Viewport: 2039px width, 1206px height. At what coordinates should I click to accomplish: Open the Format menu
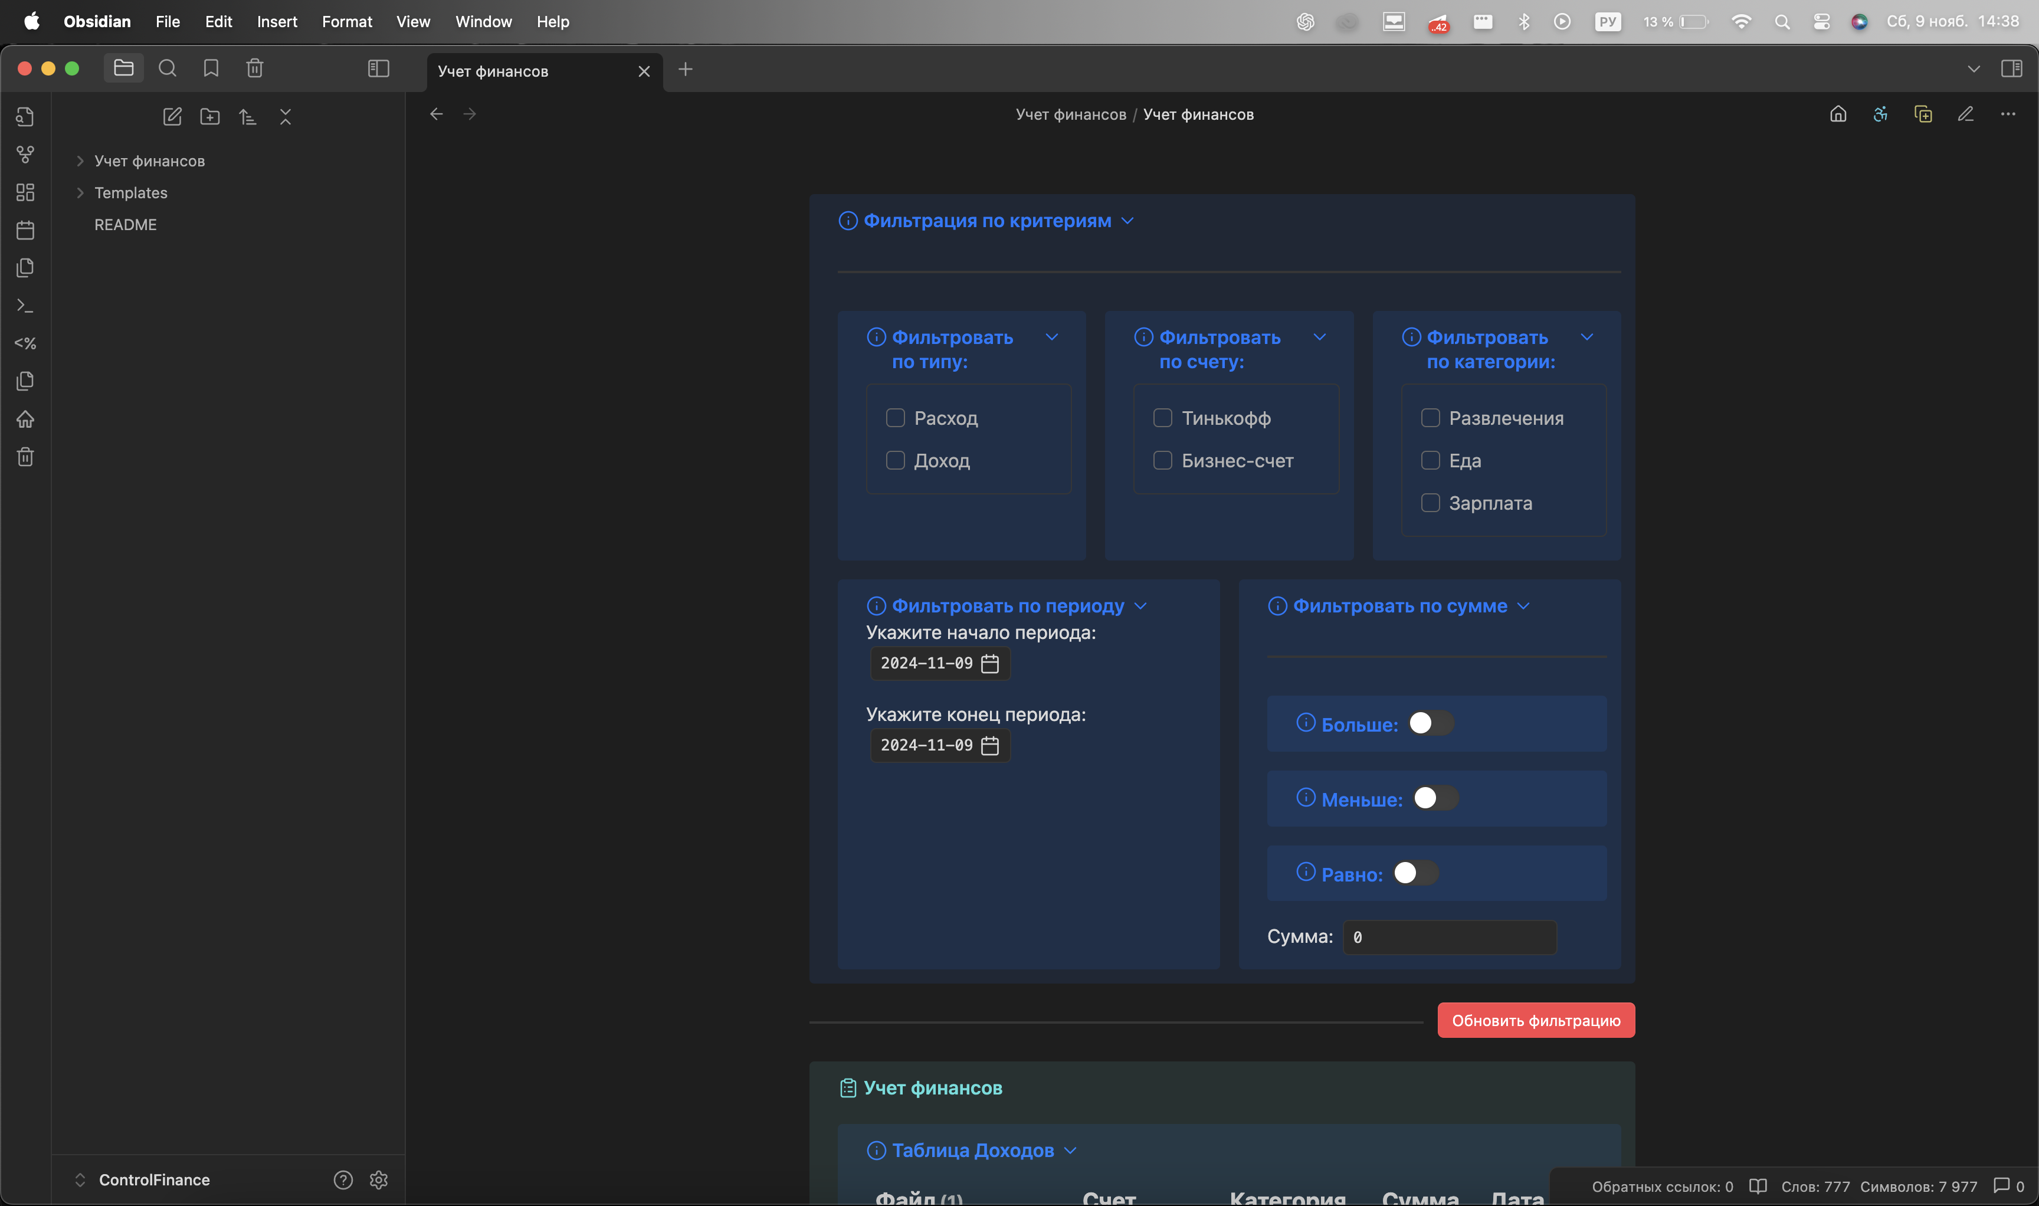click(346, 22)
